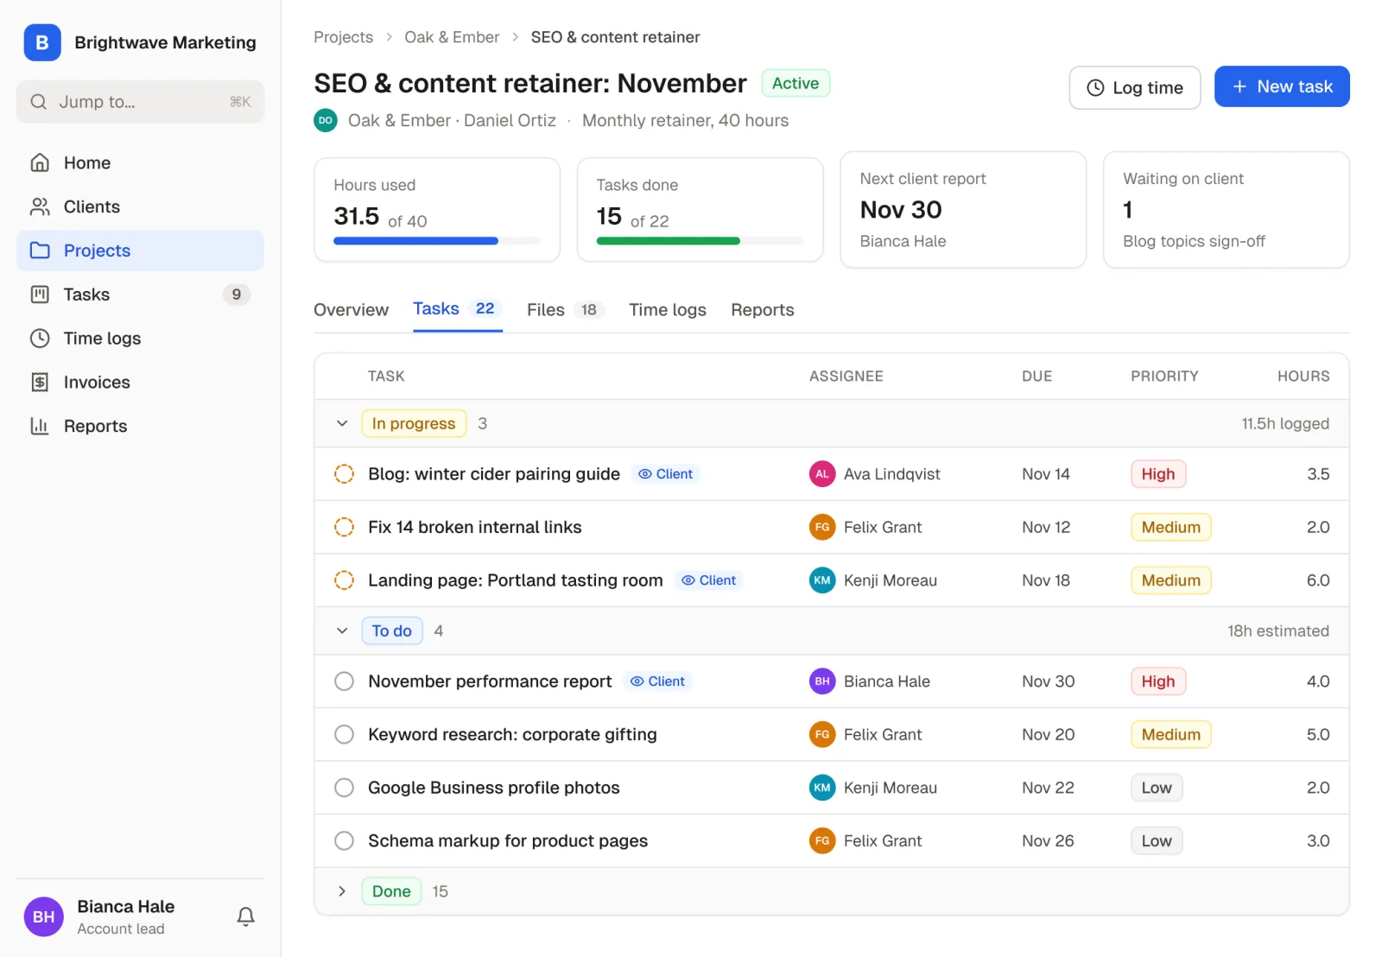Open Time logs in the sidebar
The image size is (1382, 957).
coord(140,339)
